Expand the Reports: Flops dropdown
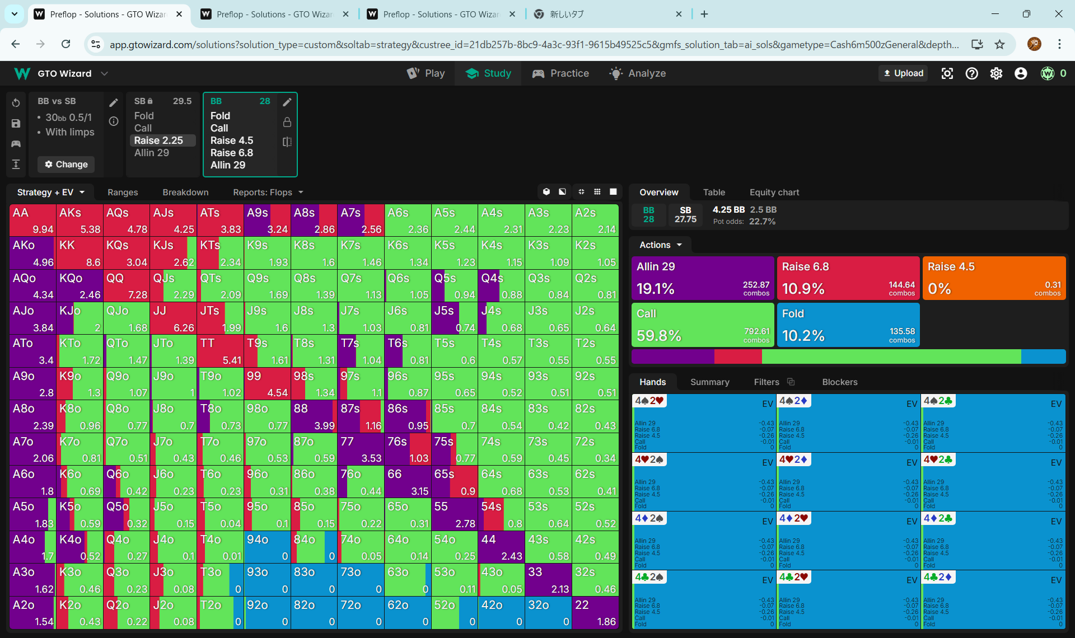 268,192
